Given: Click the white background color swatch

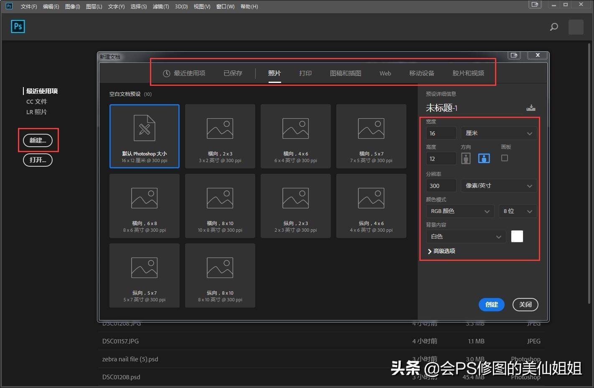Looking at the screenshot, I should 517,236.
